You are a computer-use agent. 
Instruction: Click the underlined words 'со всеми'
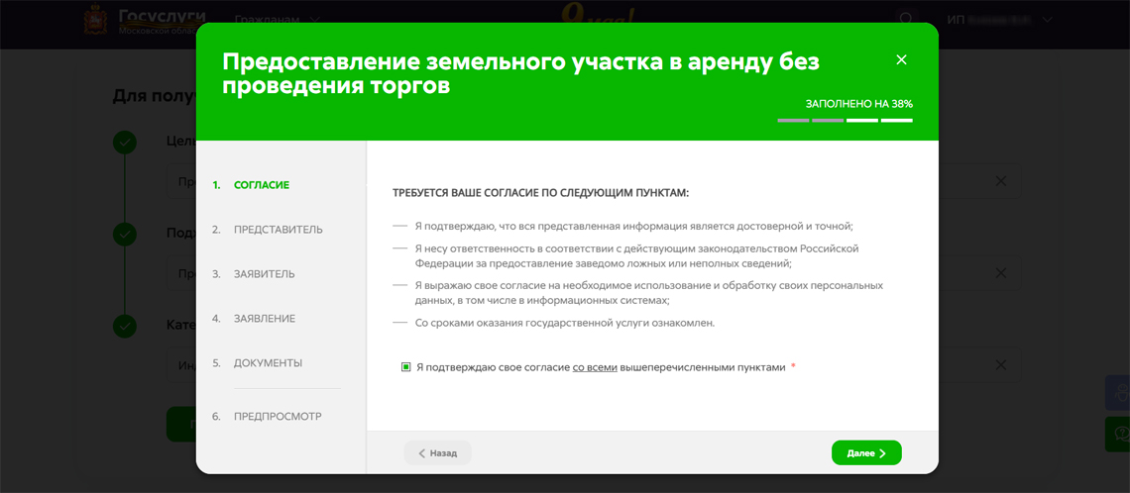(x=595, y=367)
